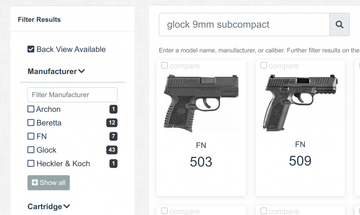This screenshot has width=360, height=215.
Task: Tick the Beretta manufacturer checkbox
Action: 31,123
